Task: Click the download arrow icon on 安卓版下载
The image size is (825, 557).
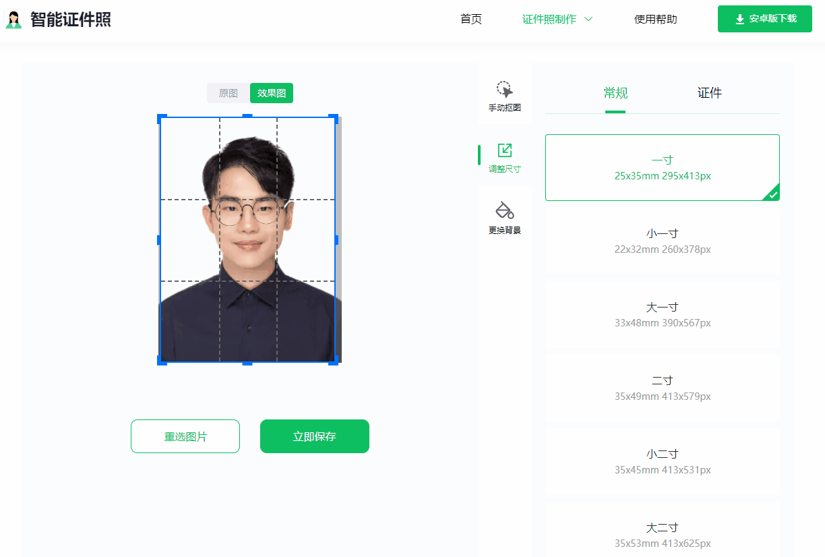Action: click(739, 19)
